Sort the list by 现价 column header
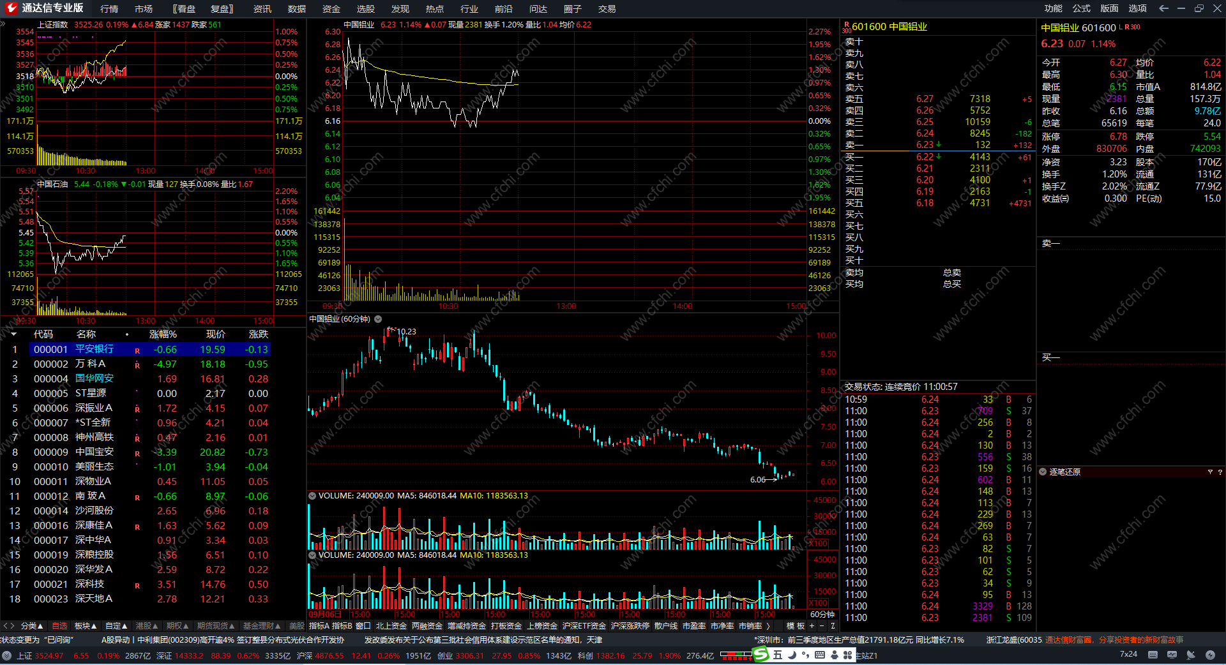 (216, 334)
